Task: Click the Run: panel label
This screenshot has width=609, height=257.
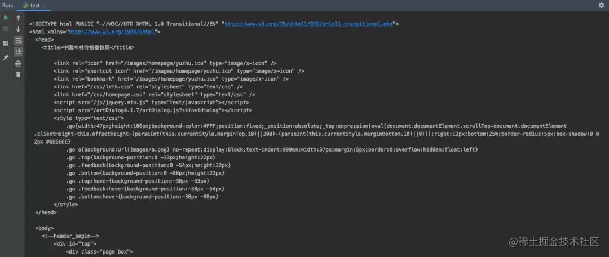Action: pyautogui.click(x=7, y=6)
